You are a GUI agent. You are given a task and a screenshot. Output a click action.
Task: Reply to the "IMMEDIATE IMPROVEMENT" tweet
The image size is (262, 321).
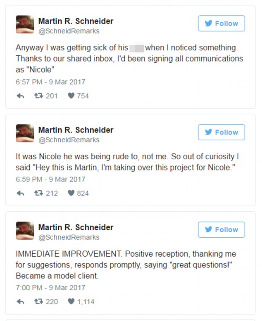click(20, 302)
